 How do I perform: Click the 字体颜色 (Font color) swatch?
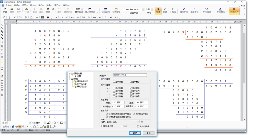[x=221, y=10]
